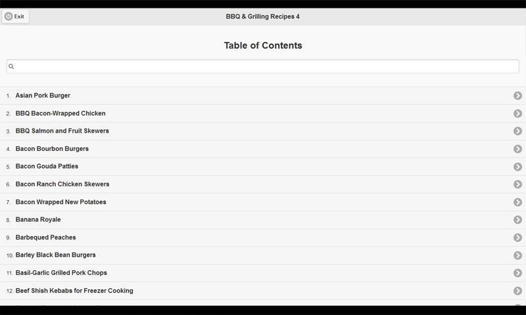Go to BBQ Salmon and Fruit Skewers

pyautogui.click(x=62, y=131)
